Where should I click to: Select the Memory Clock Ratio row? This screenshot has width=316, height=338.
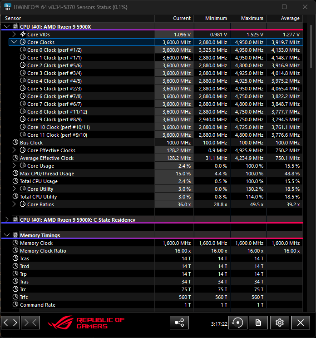point(152,251)
